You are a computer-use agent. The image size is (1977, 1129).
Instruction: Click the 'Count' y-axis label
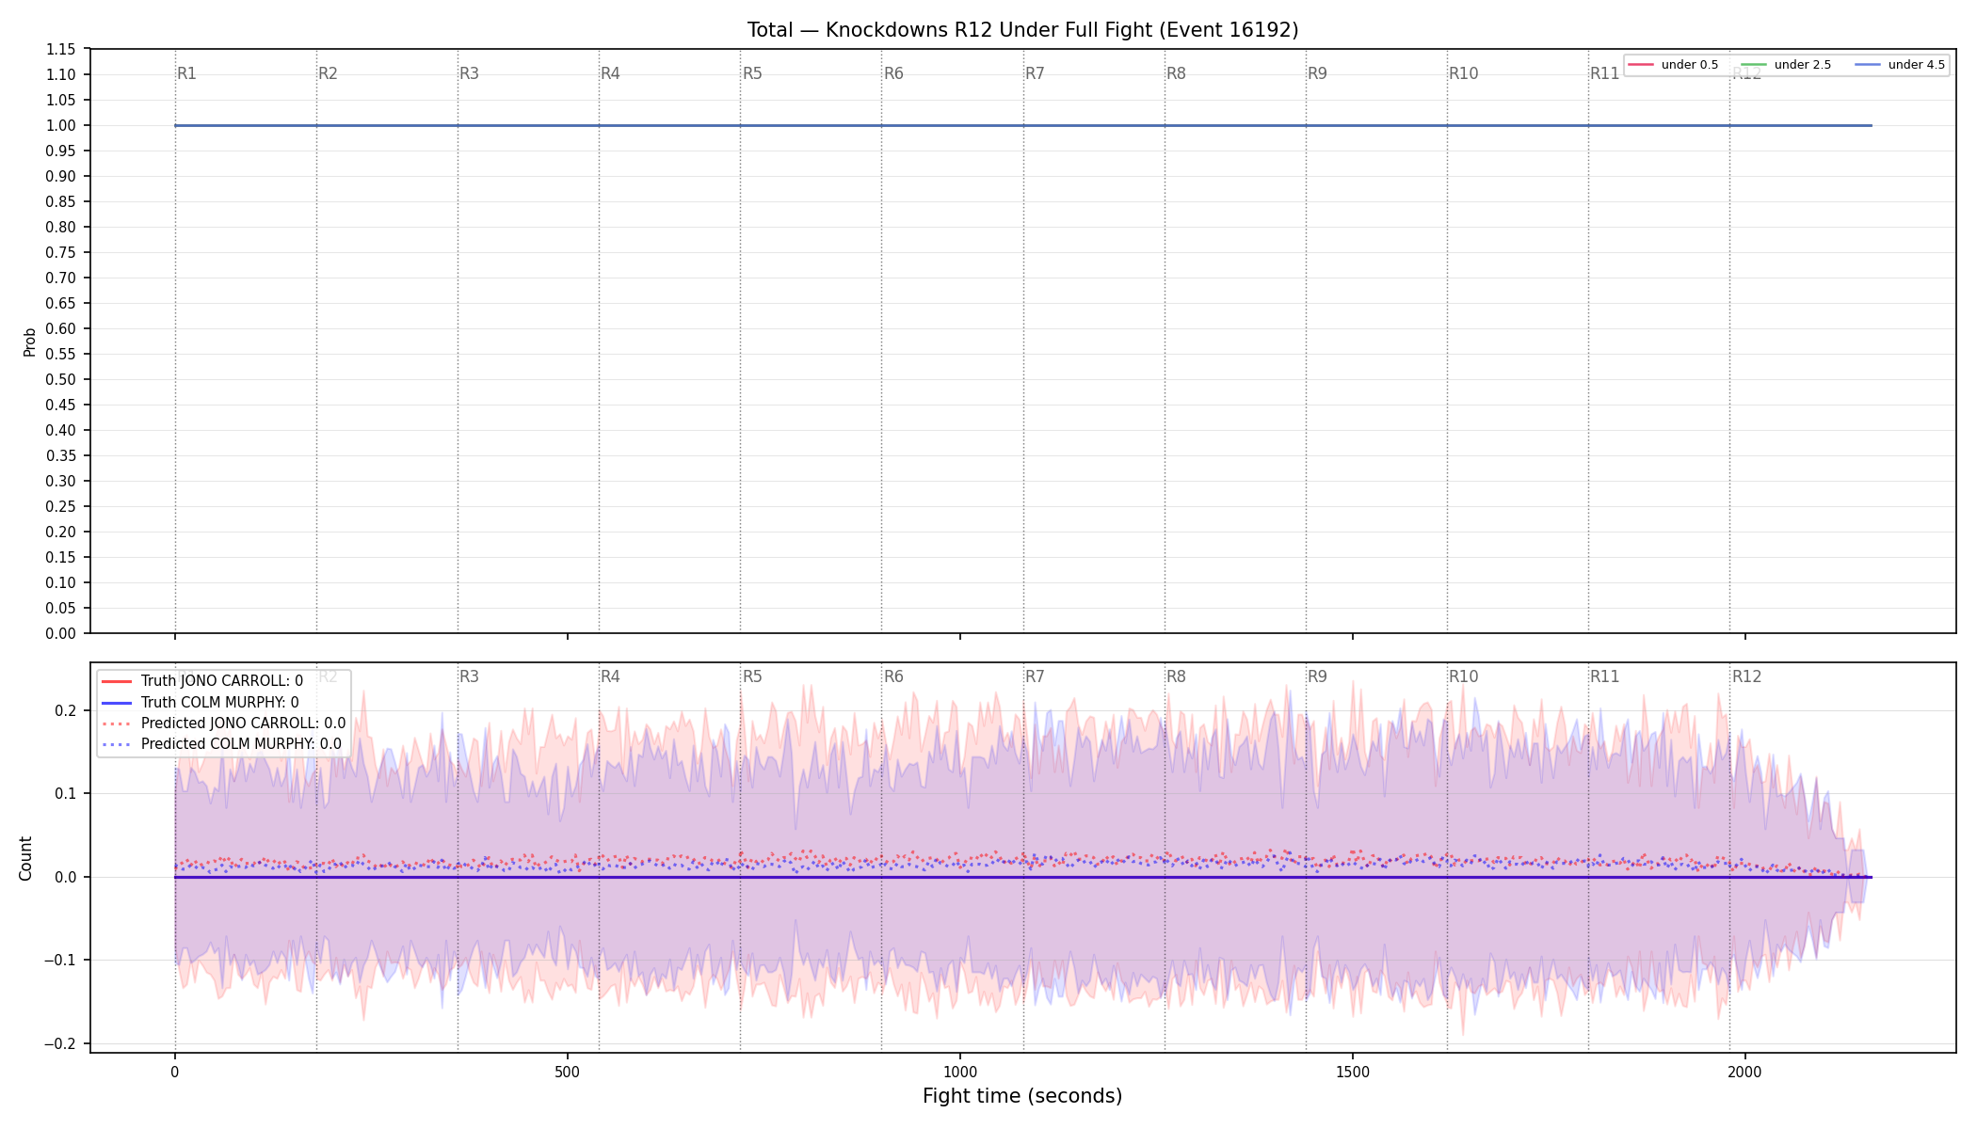click(x=25, y=858)
